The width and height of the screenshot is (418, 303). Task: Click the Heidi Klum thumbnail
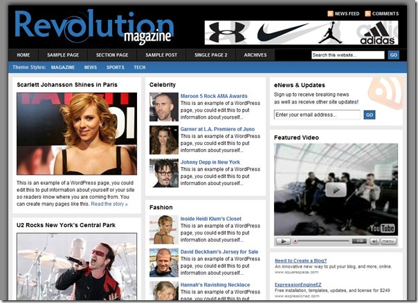click(x=164, y=230)
